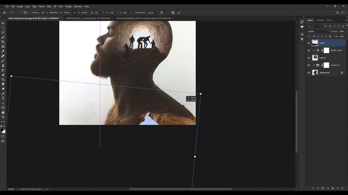Click the Home icon in options bar
The image size is (348, 195).
pyautogui.click(x=4, y=12)
